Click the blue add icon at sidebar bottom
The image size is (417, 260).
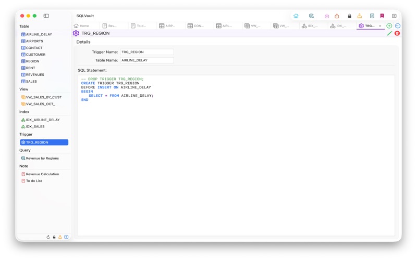pos(66,237)
